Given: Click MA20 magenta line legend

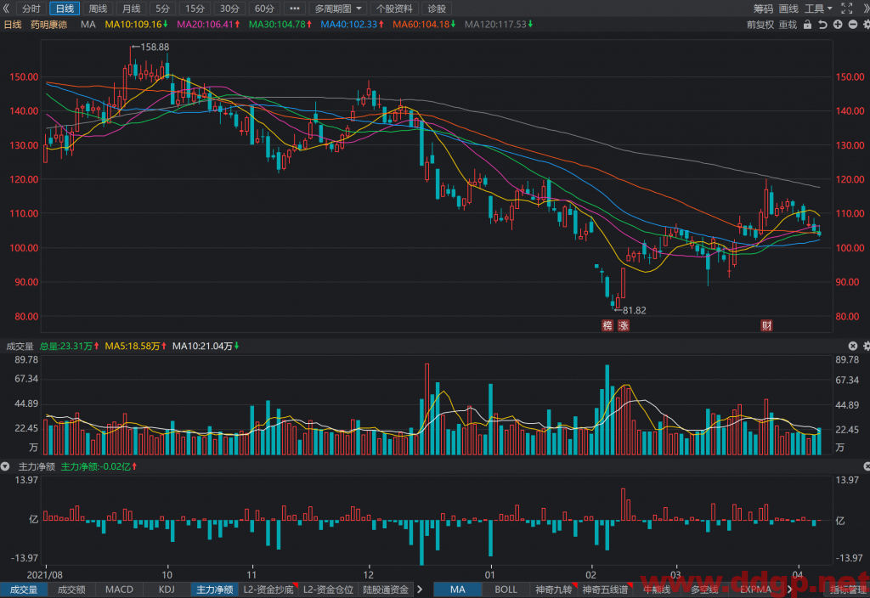Looking at the screenshot, I should (x=208, y=25).
